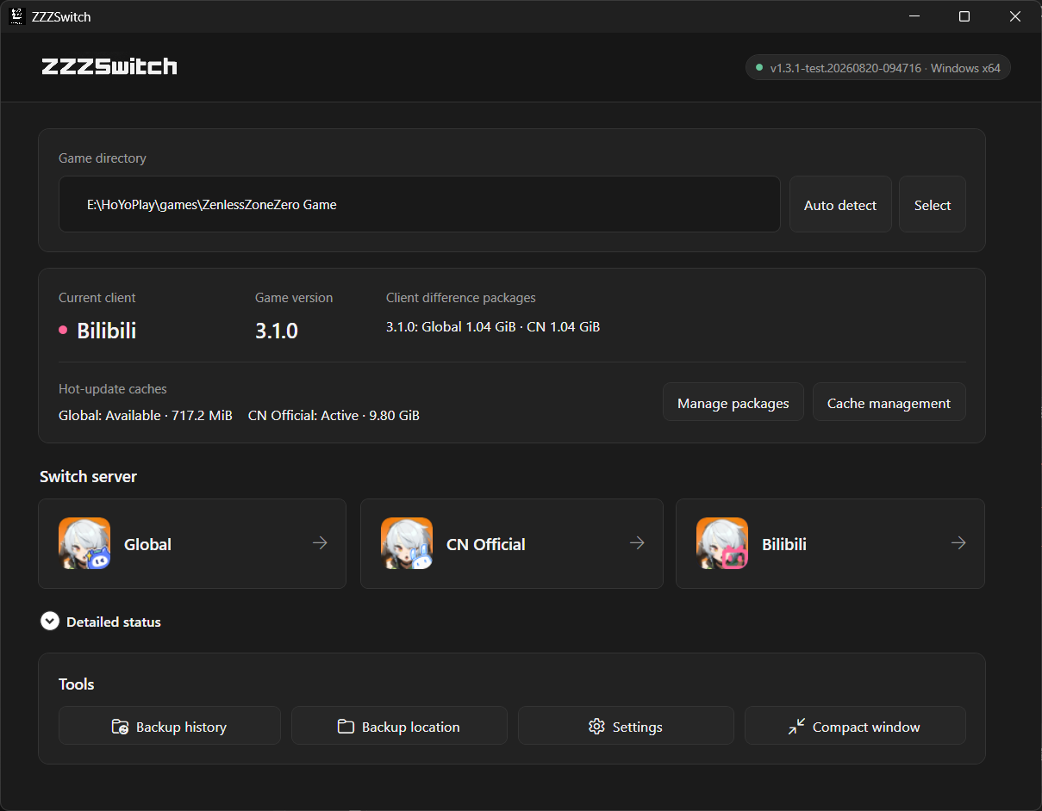Click the Backup history clock-folder icon
1042x811 pixels.
pos(121,727)
